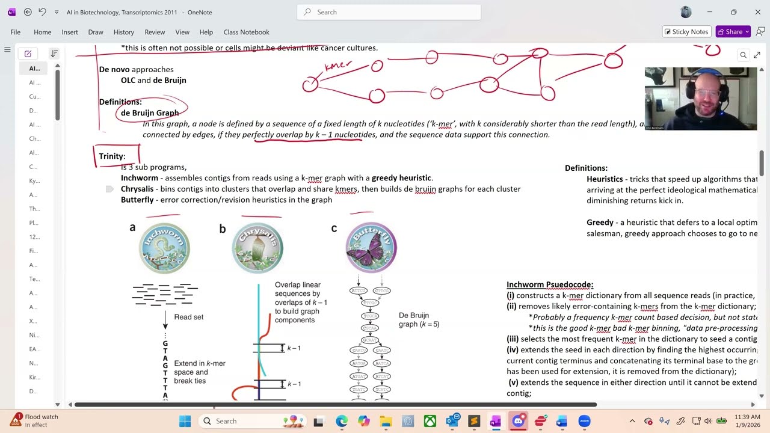Add a new page with the compose icon
This screenshot has width=770, height=433.
click(28, 54)
